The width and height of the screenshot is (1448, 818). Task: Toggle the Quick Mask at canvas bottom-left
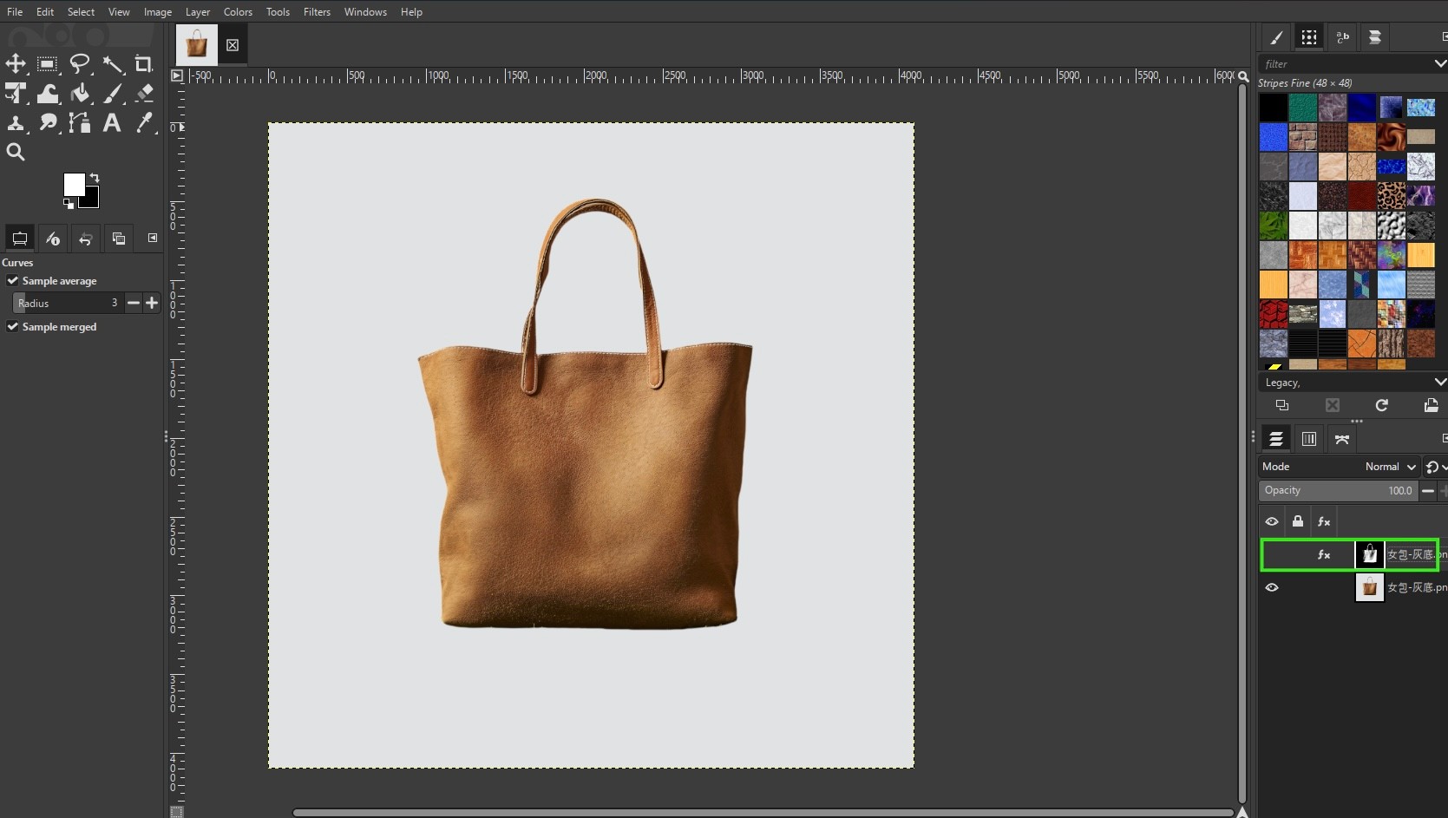coord(177,812)
